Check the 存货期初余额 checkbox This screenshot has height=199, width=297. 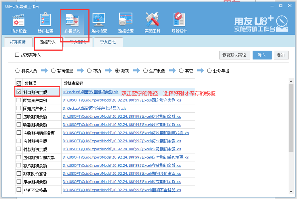tap(19, 165)
